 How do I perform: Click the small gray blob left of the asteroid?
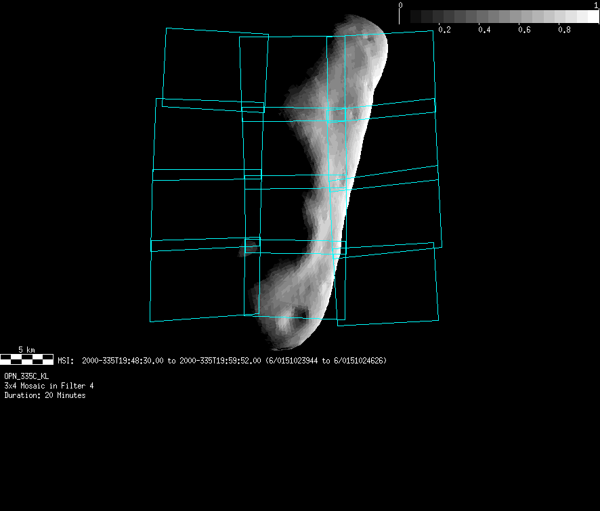click(248, 250)
